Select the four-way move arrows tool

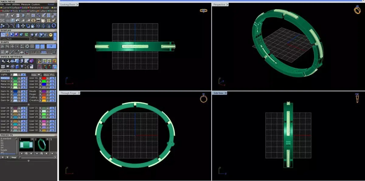(x=23, y=26)
